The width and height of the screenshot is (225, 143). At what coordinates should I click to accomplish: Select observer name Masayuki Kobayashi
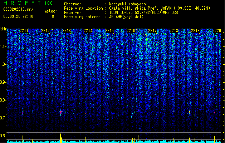tap(128, 4)
